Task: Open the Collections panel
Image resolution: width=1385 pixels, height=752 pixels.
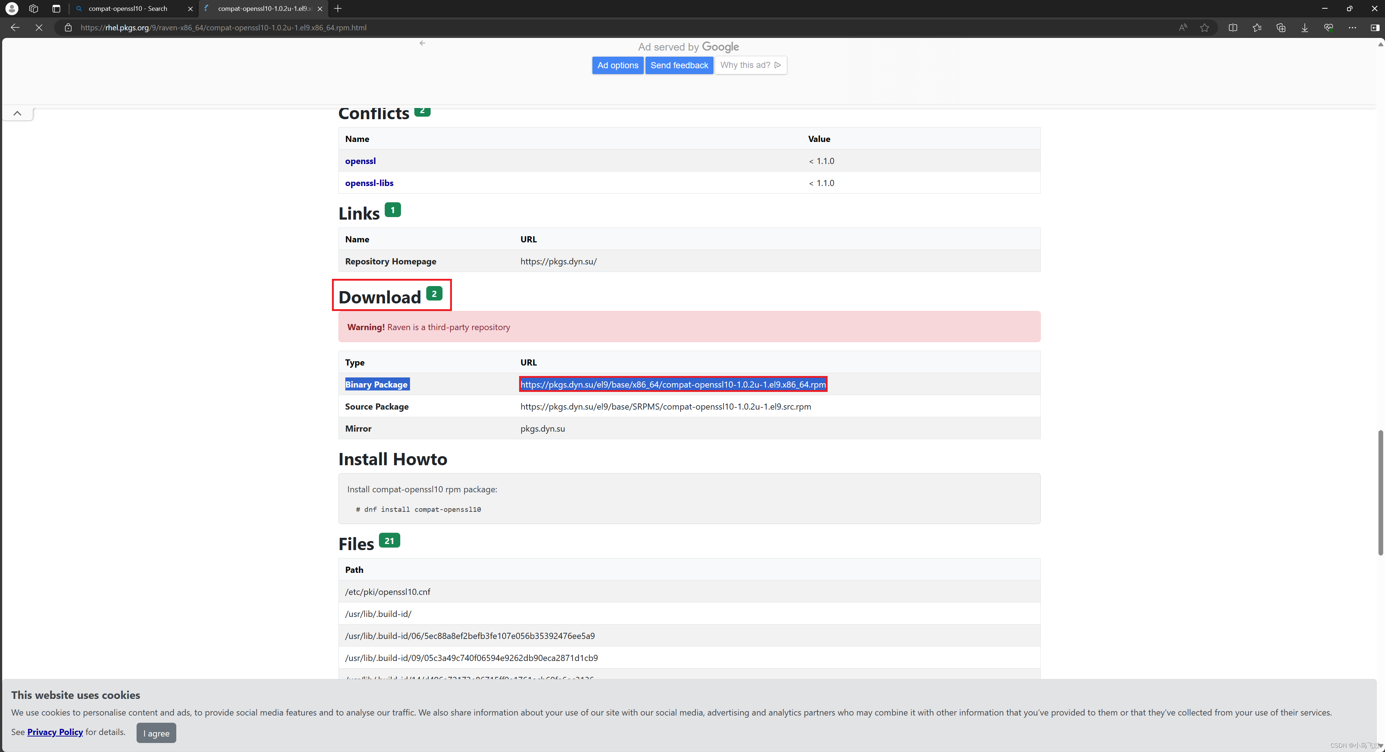Action: (x=1281, y=27)
